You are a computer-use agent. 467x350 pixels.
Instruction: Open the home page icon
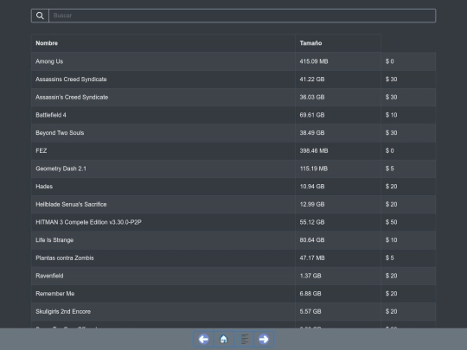[224, 339]
